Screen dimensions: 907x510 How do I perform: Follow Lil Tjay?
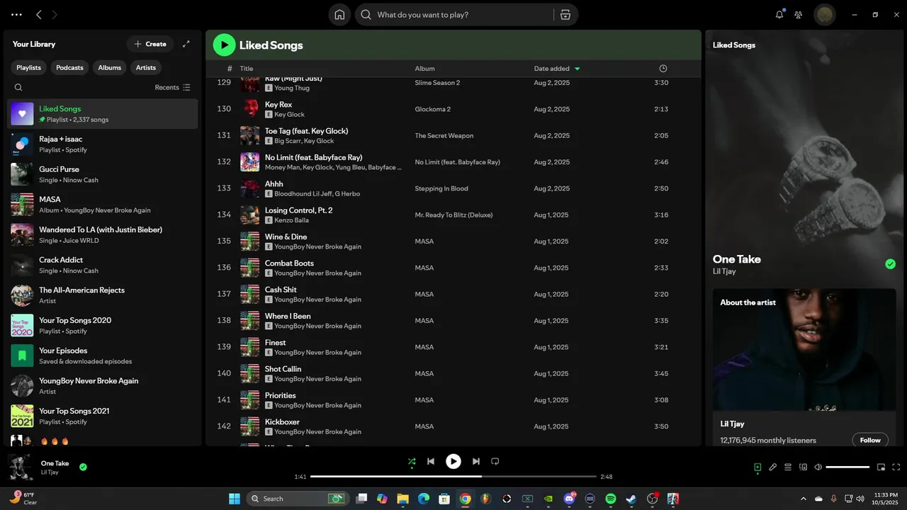(x=870, y=440)
